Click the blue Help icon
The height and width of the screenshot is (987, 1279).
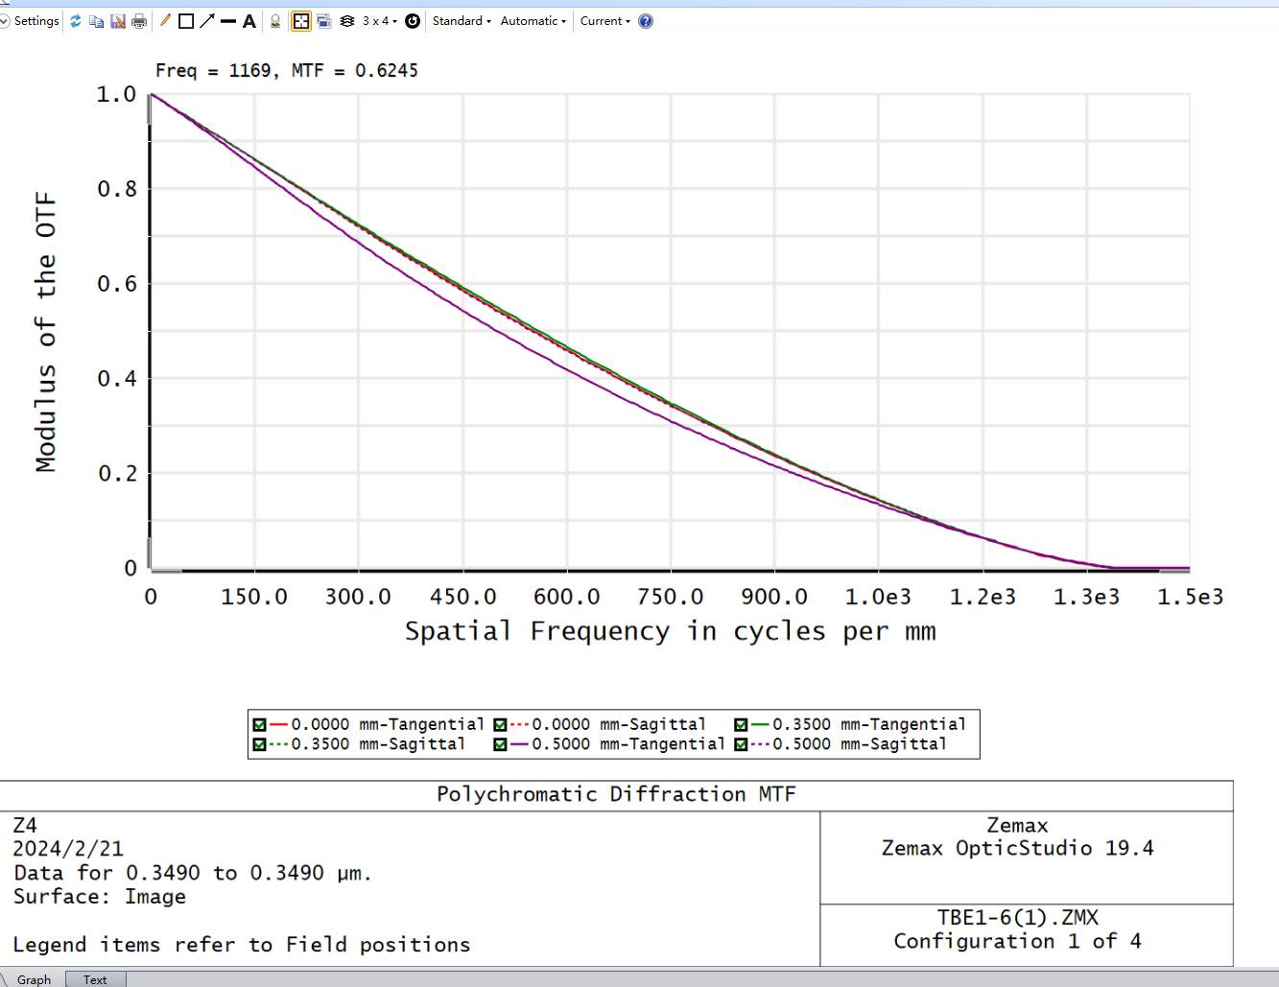point(646,21)
